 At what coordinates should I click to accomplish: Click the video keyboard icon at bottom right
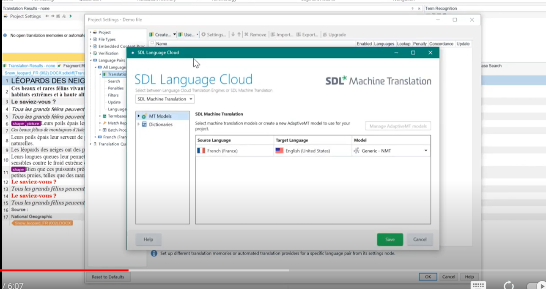(478, 286)
